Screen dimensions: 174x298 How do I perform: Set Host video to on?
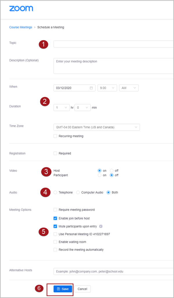pyautogui.click(x=99, y=171)
